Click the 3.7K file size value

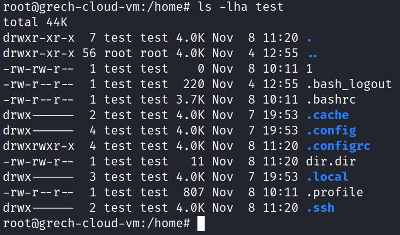[x=190, y=99]
